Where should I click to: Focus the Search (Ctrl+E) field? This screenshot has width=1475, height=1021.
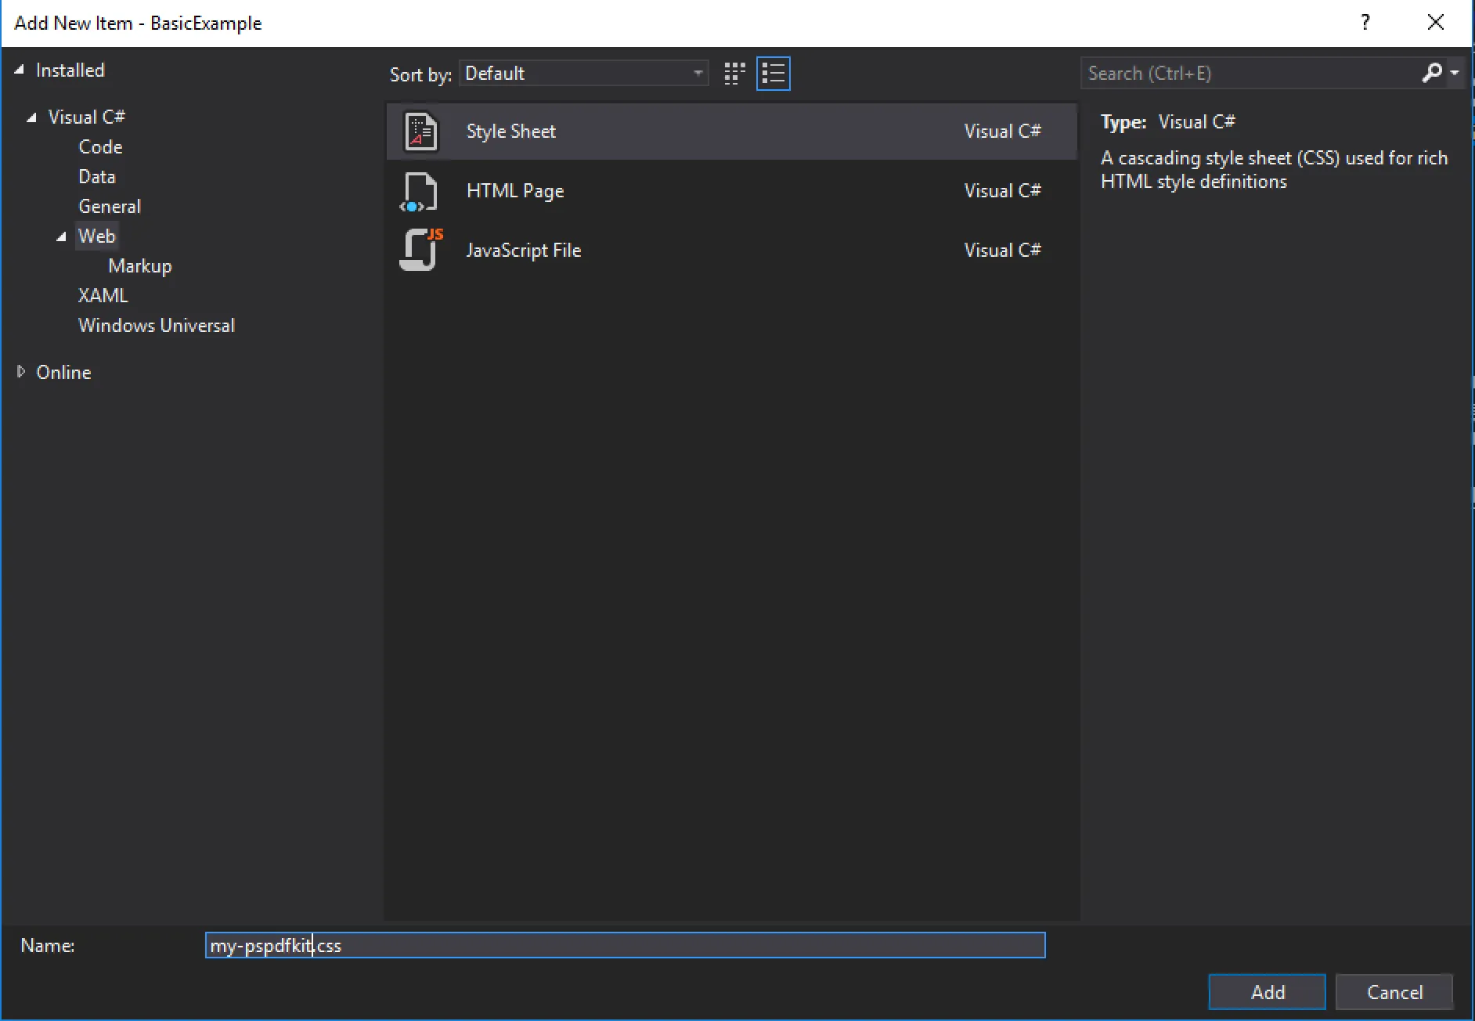[x=1250, y=74]
